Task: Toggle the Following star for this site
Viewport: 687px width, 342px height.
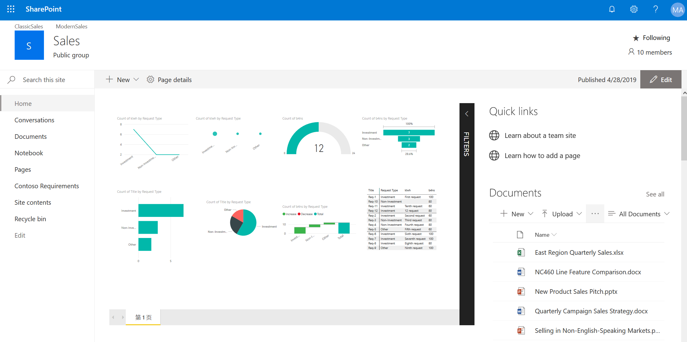Action: pyautogui.click(x=636, y=38)
